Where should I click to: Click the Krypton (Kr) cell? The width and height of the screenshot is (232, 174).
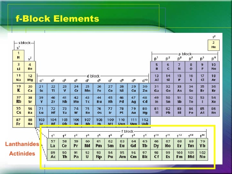[x=214, y=89]
